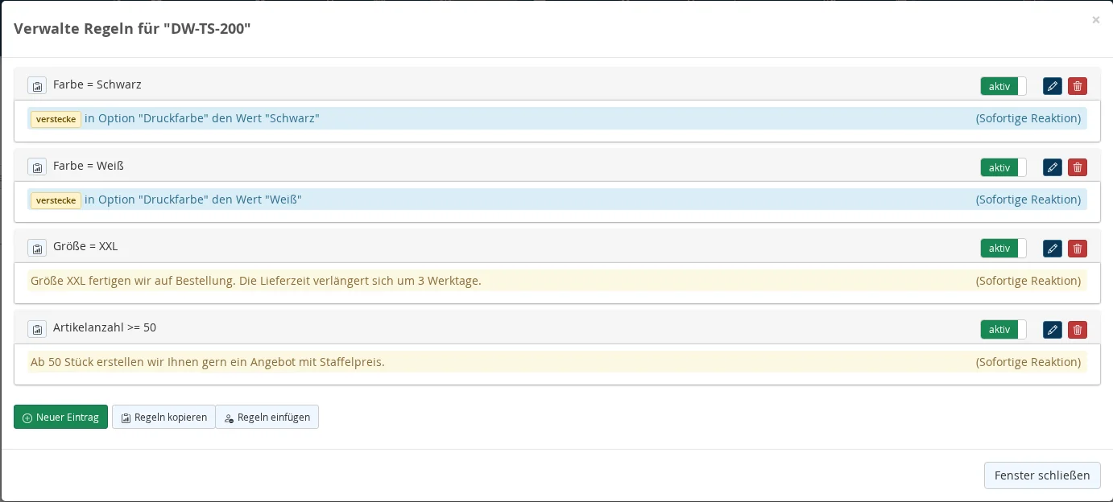Click '(Sofortige Reaktion)' in the Schwarz rule
1113x502 pixels.
1028,118
